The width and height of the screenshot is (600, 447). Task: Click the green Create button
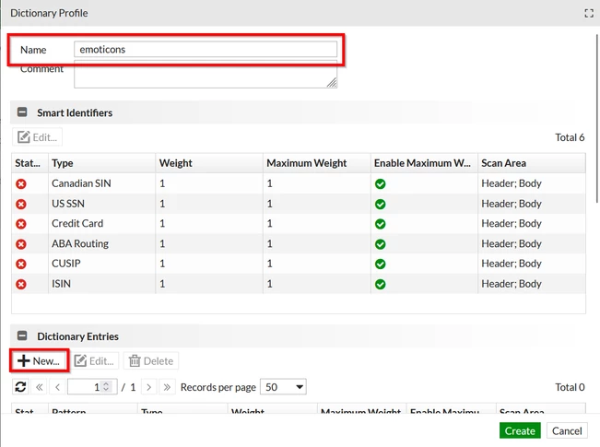click(x=520, y=430)
